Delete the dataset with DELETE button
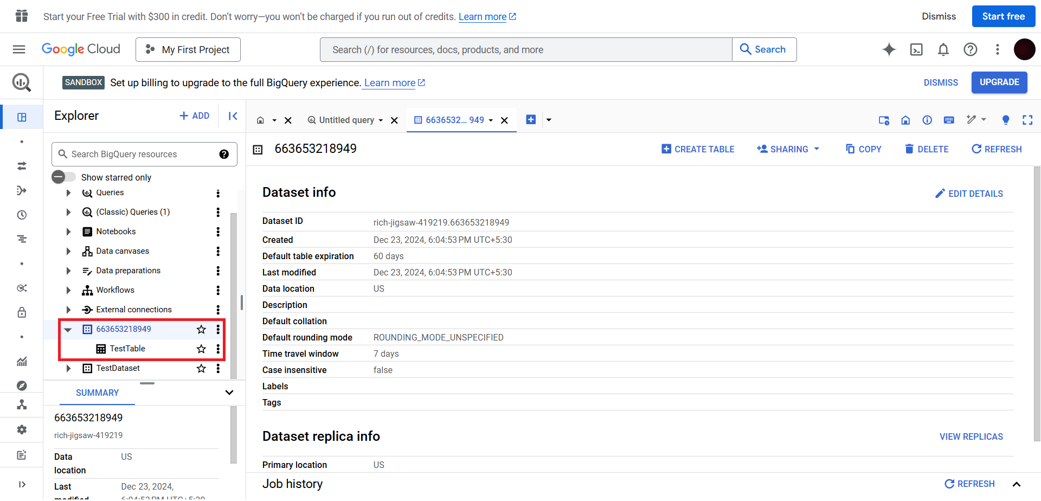Image resolution: width=1041 pixels, height=501 pixels. click(927, 149)
